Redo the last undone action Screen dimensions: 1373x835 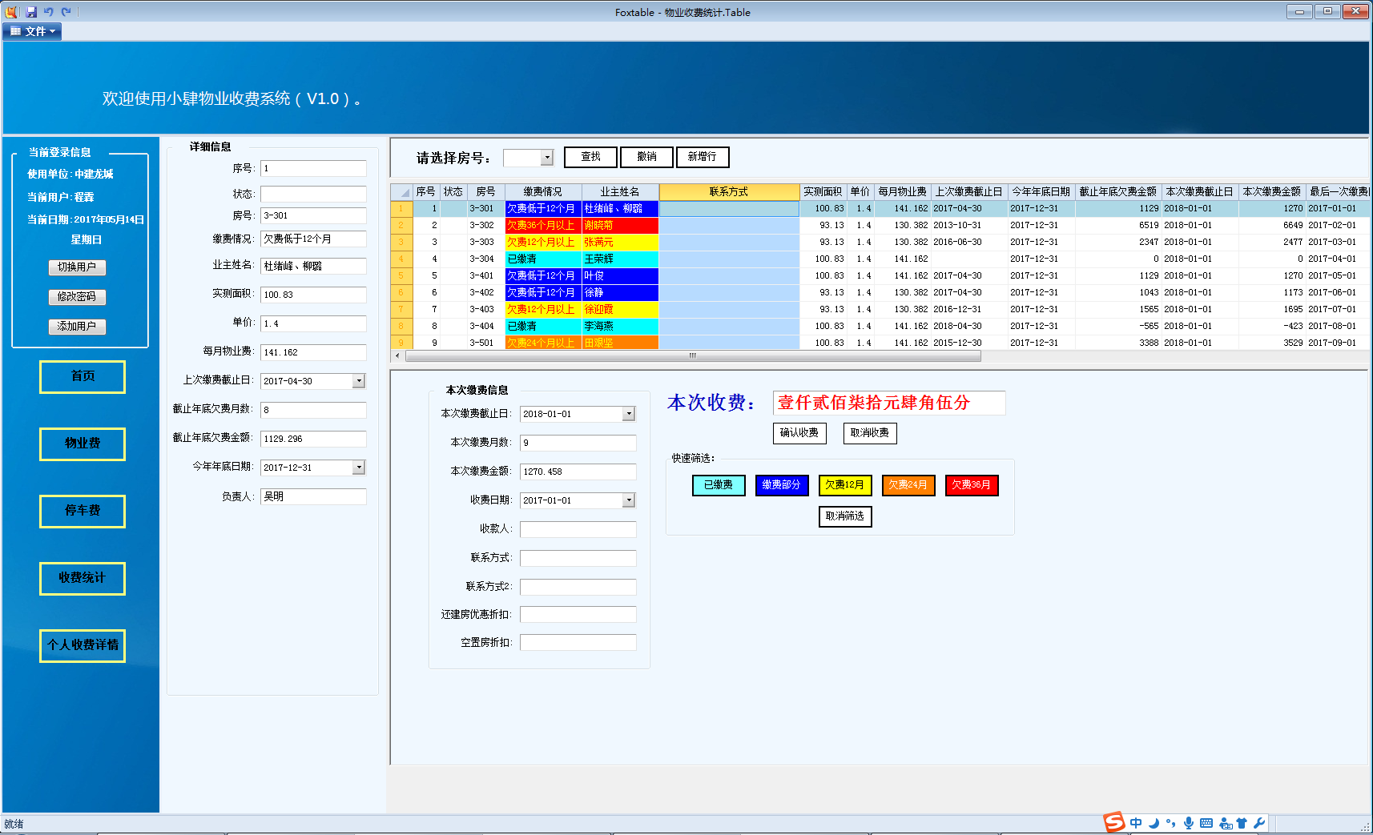point(66,12)
